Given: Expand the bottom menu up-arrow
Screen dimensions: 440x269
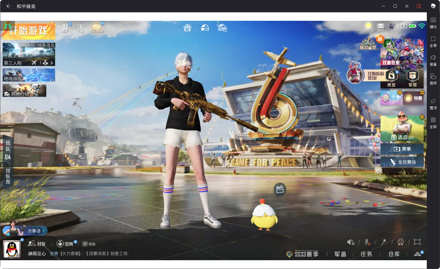Looking at the screenshot, I should click(418, 254).
